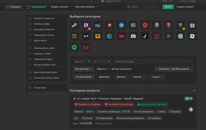The height and width of the screenshot is (130, 206).
Task: Open Сообщить о баге
Action: pos(46,54)
